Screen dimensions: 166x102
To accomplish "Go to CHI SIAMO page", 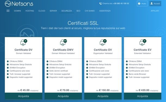I will pyautogui.click(x=90, y=11).
